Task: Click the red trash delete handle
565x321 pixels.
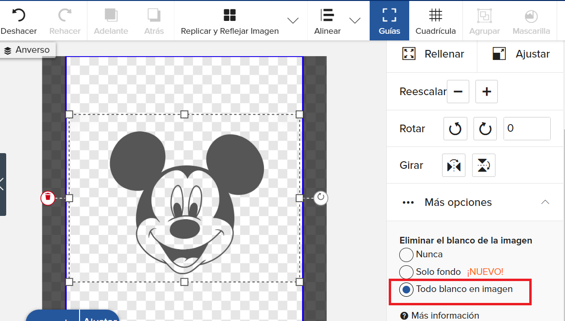Action: click(48, 198)
